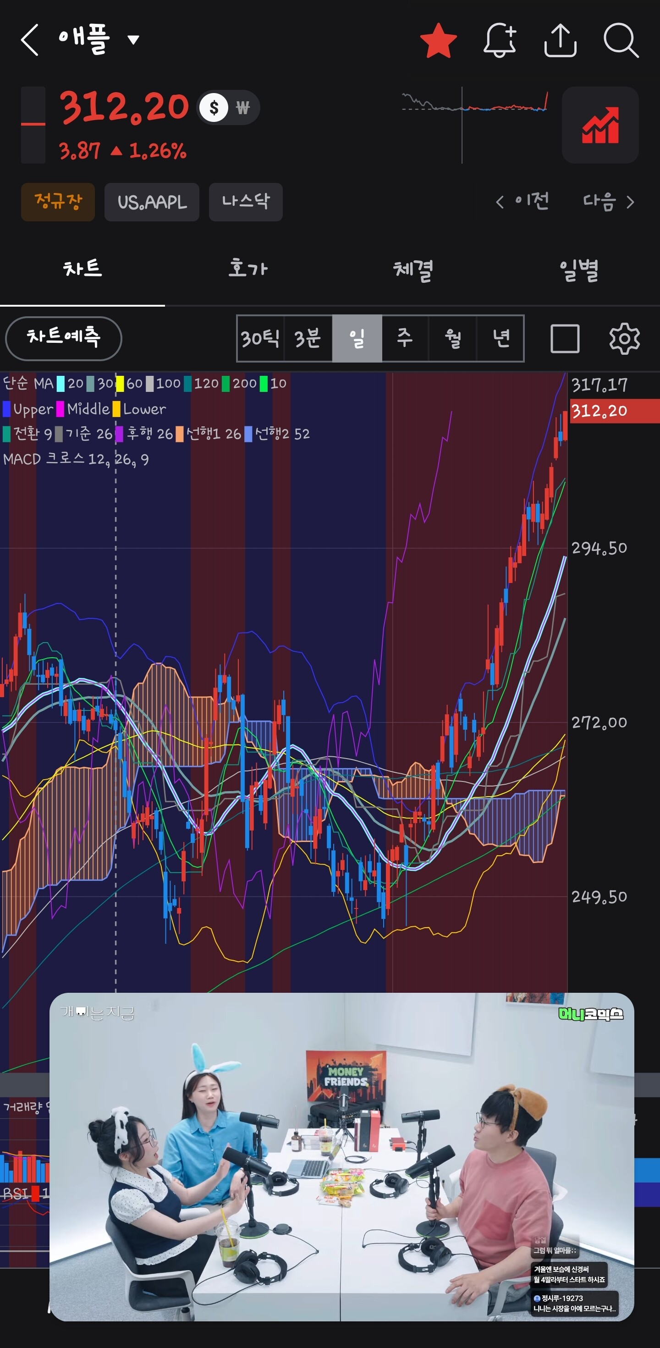660x1348 pixels.
Task: Tap the current price 312.20 axis label
Action: [x=615, y=411]
